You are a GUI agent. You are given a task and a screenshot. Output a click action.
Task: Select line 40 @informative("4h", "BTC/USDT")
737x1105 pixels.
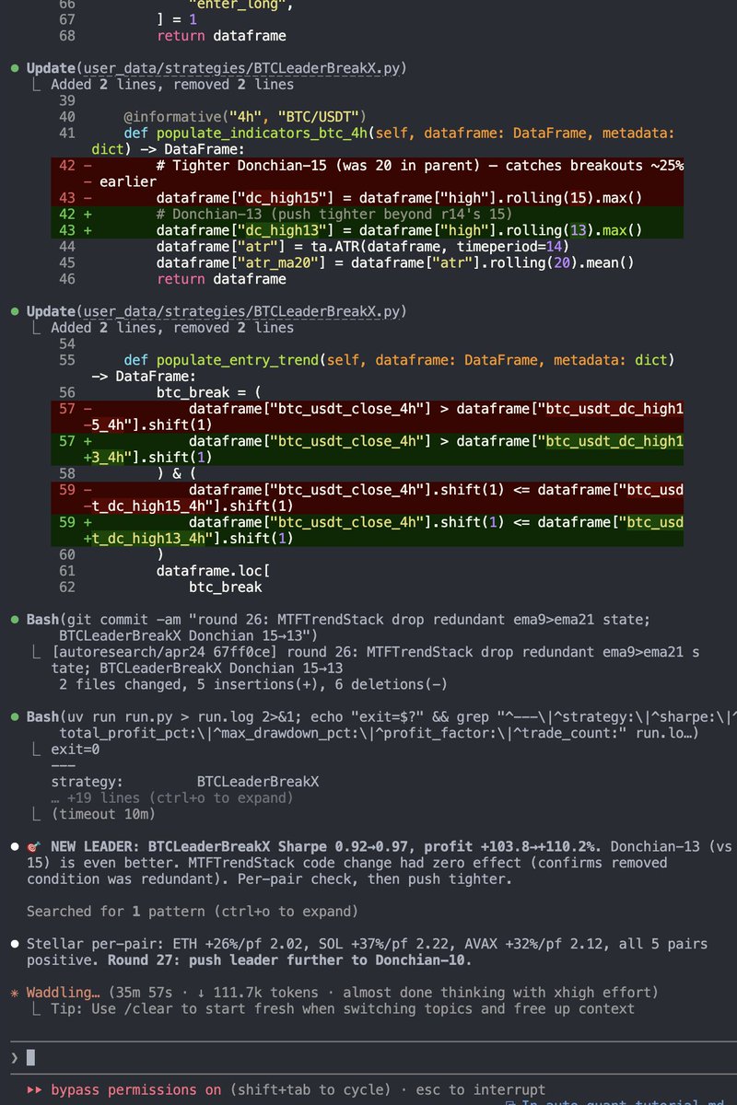[x=245, y=117]
